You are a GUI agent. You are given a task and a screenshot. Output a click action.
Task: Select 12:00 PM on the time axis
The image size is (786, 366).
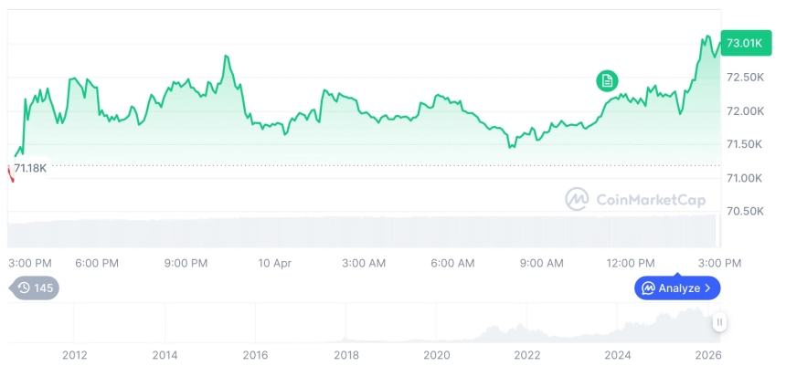coord(631,263)
